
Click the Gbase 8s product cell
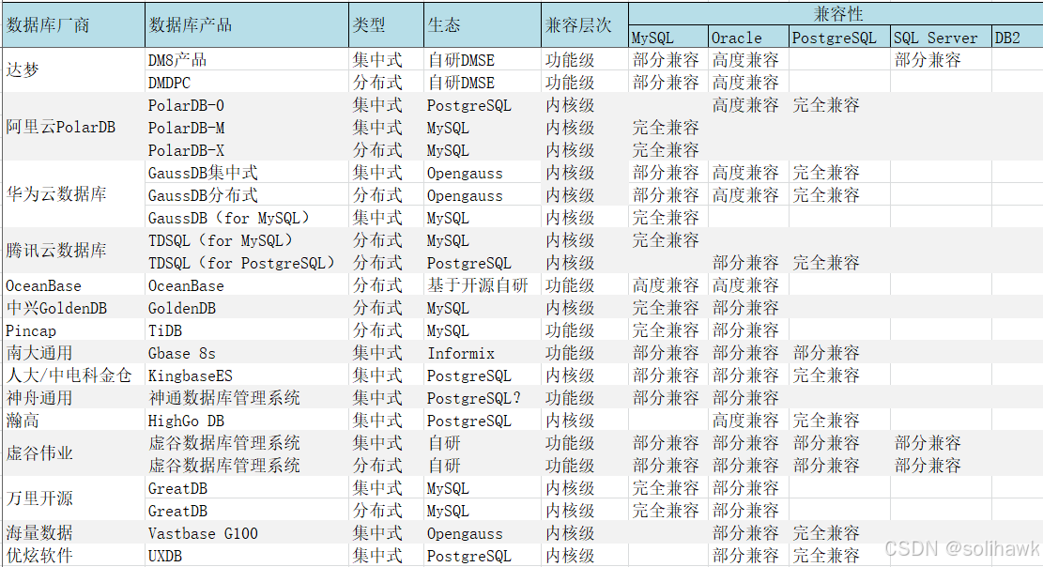[246, 353]
